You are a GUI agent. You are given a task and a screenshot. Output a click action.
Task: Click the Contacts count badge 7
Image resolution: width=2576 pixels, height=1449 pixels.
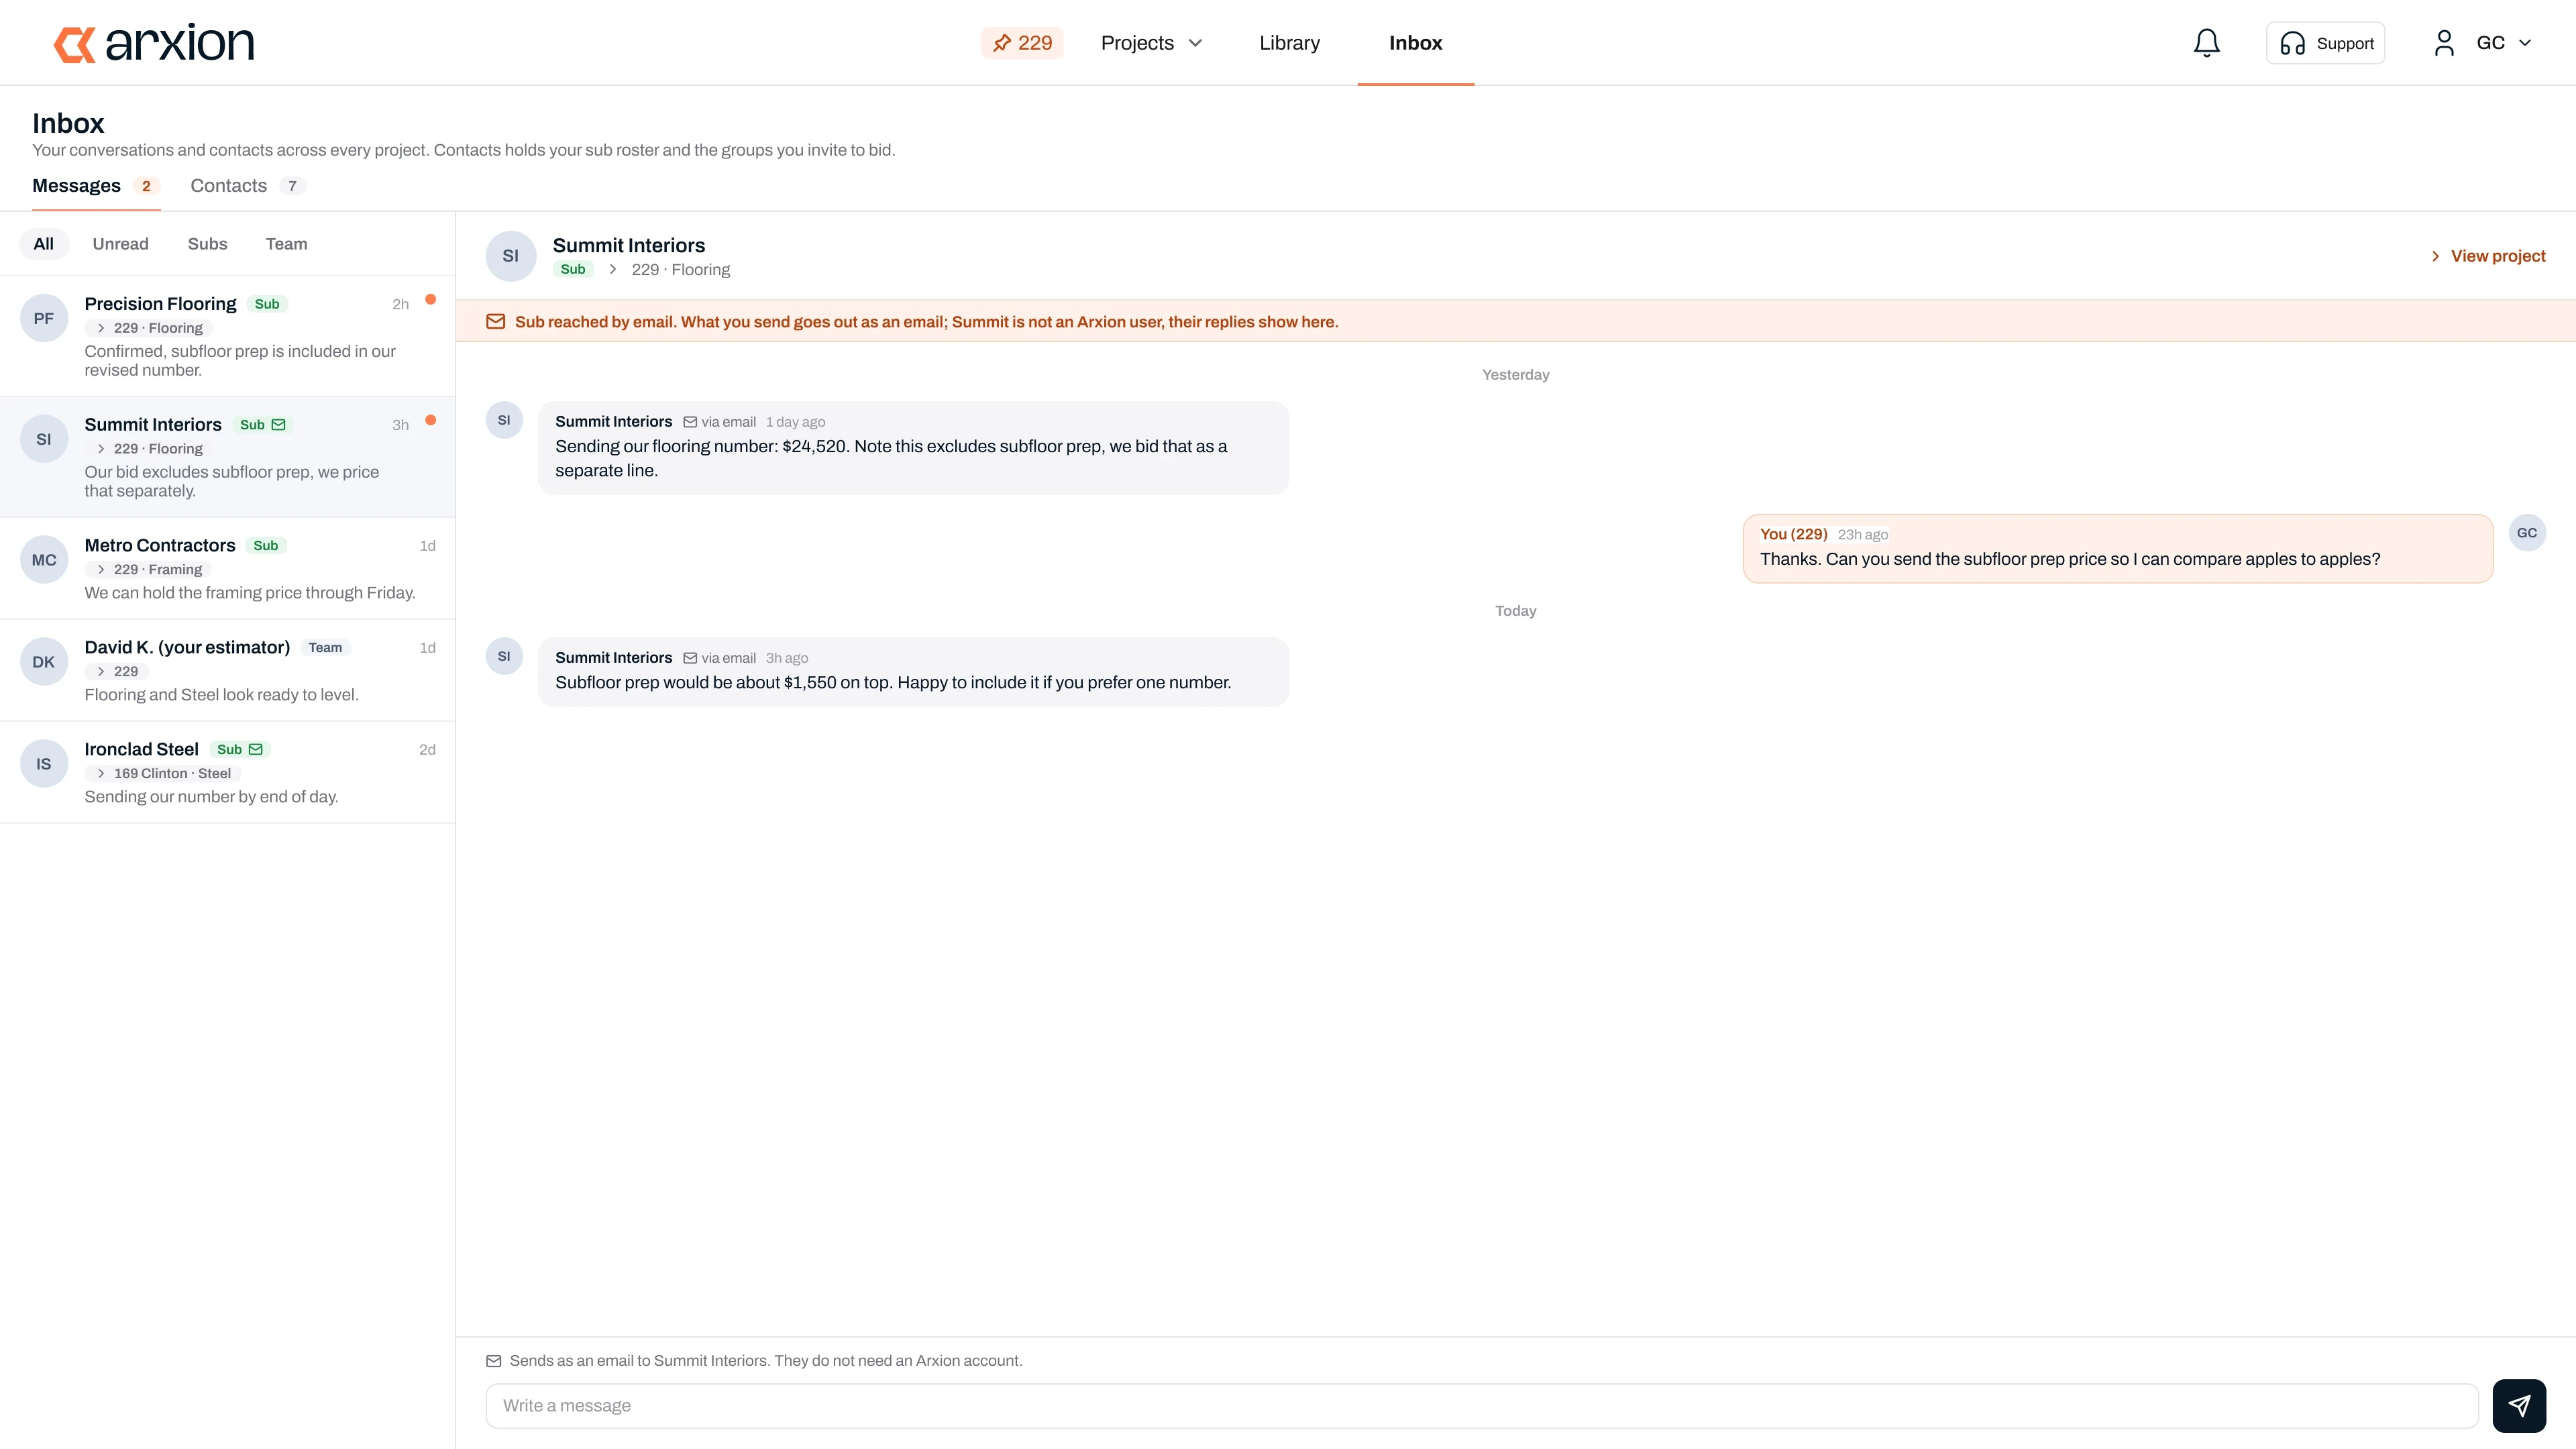click(x=292, y=186)
